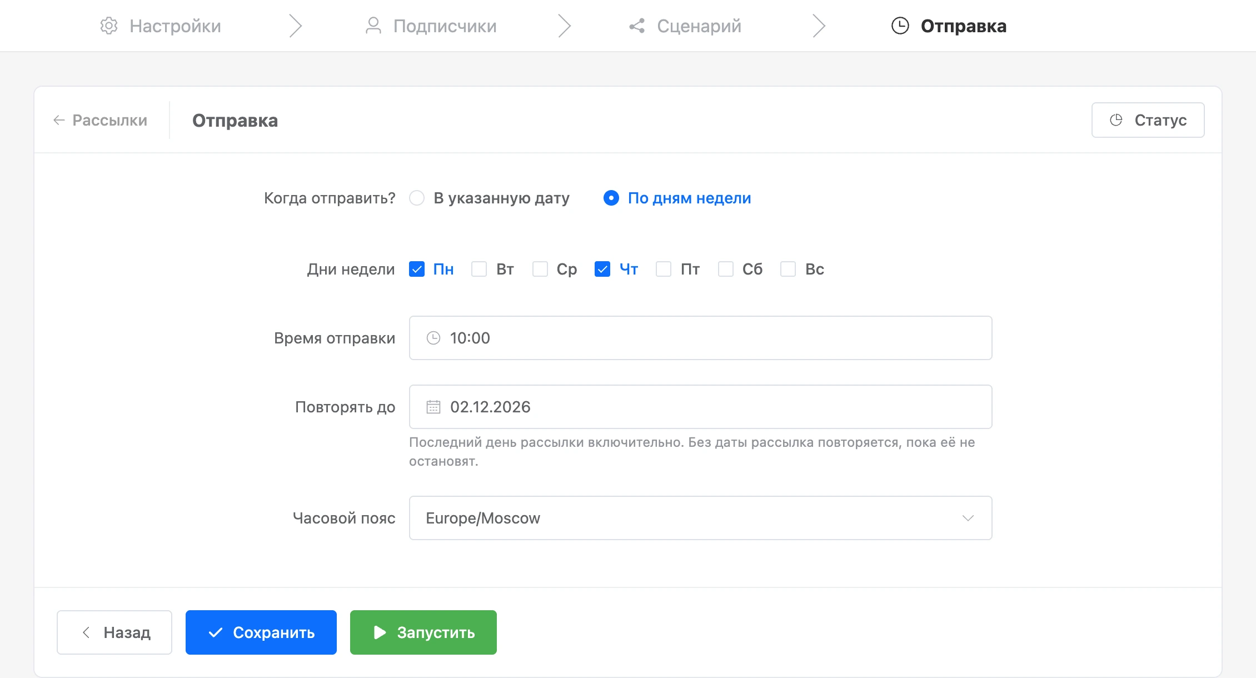Click the share icon beside Сценарий

(637, 26)
